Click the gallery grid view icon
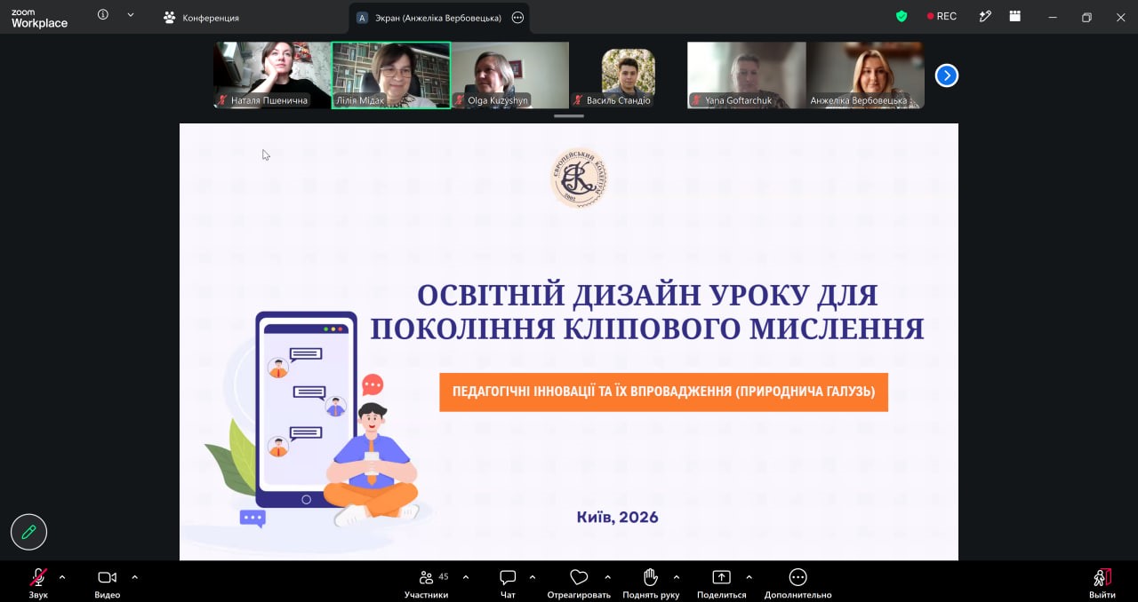 pos(1015,16)
